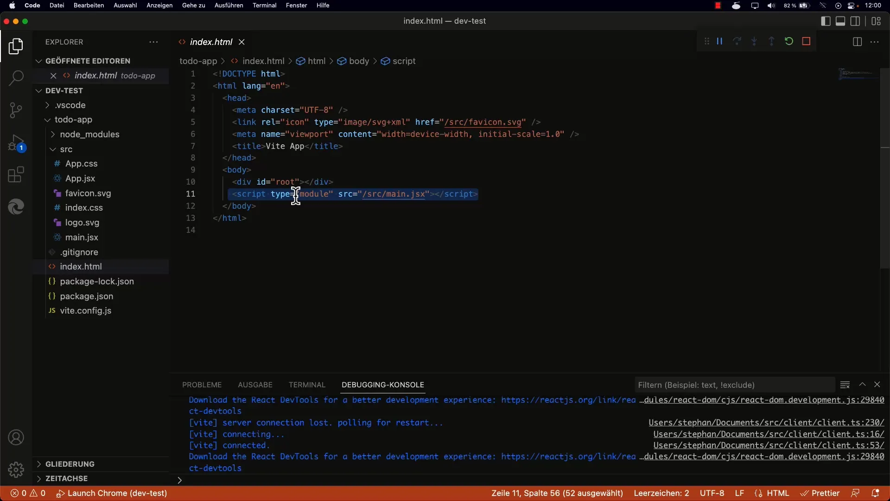The width and height of the screenshot is (890, 501).
Task: Open the Accounts icon in activity bar
Action: coord(16,437)
